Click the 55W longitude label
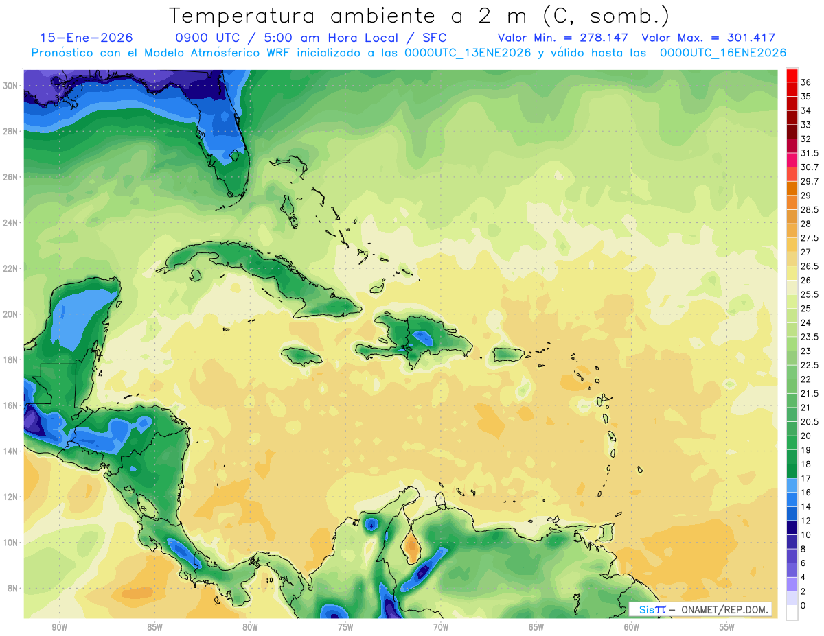The image size is (824, 636). click(726, 628)
